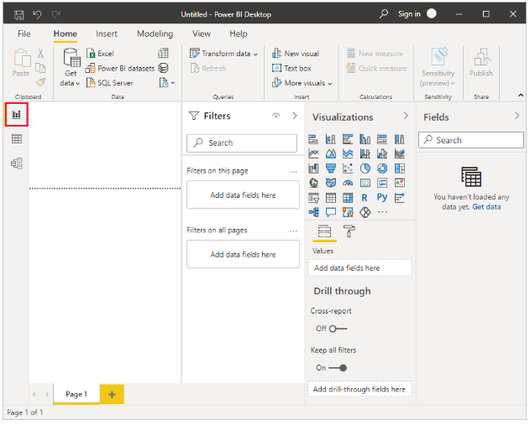The image size is (530, 425).
Task: Collapse the Visualizations pane chevron
Action: click(406, 116)
